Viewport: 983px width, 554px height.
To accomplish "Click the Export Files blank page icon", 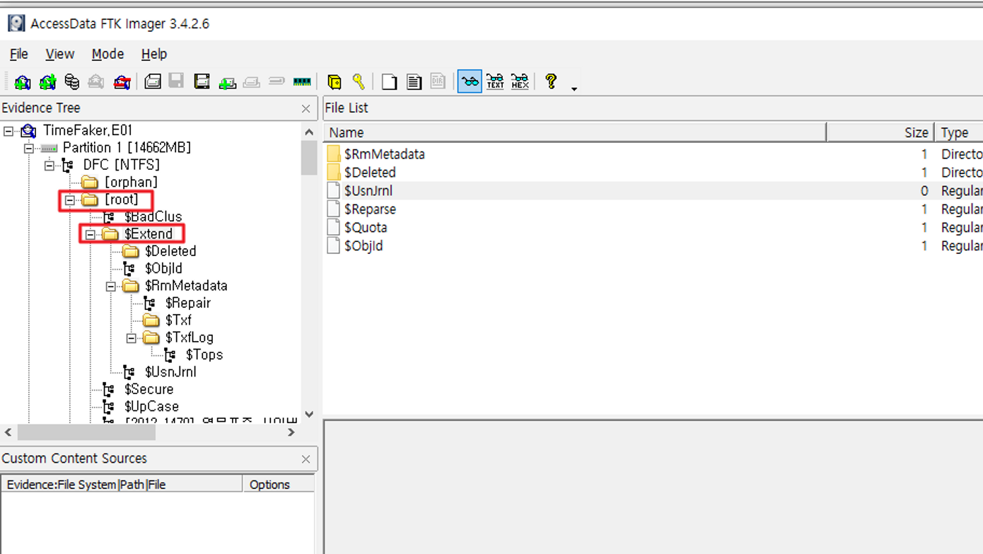I will [x=389, y=81].
